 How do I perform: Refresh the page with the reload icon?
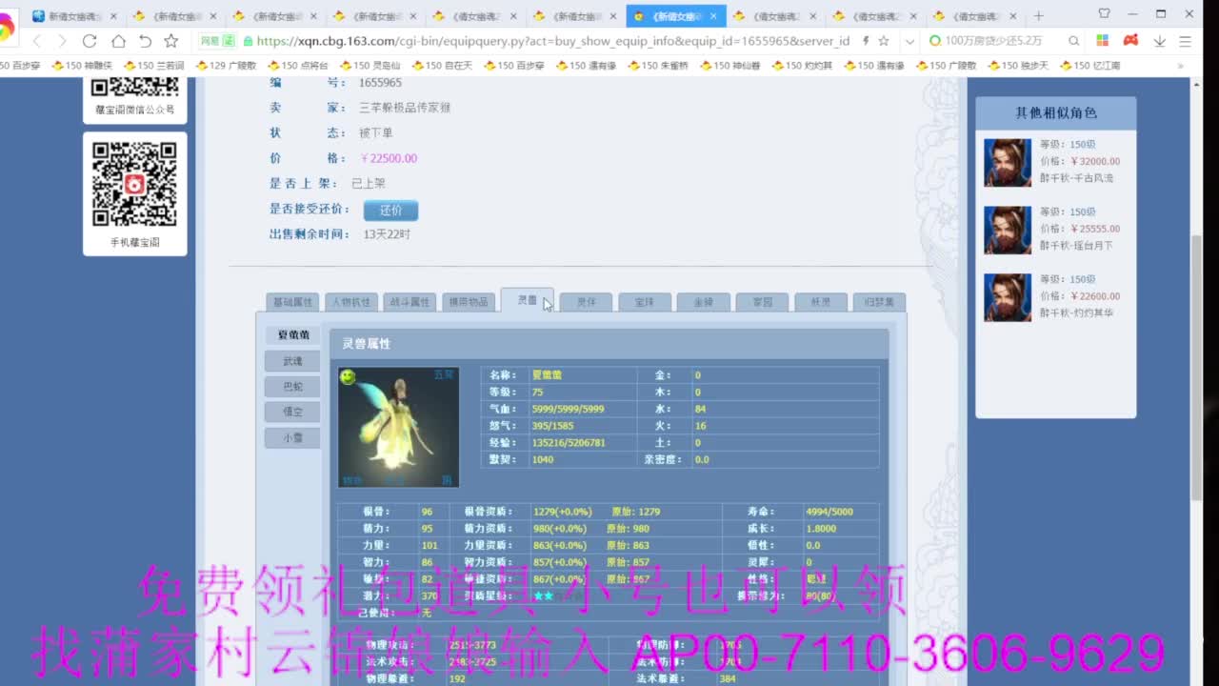coord(89,43)
